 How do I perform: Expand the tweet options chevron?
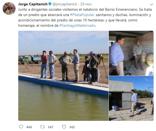coord(151,5)
